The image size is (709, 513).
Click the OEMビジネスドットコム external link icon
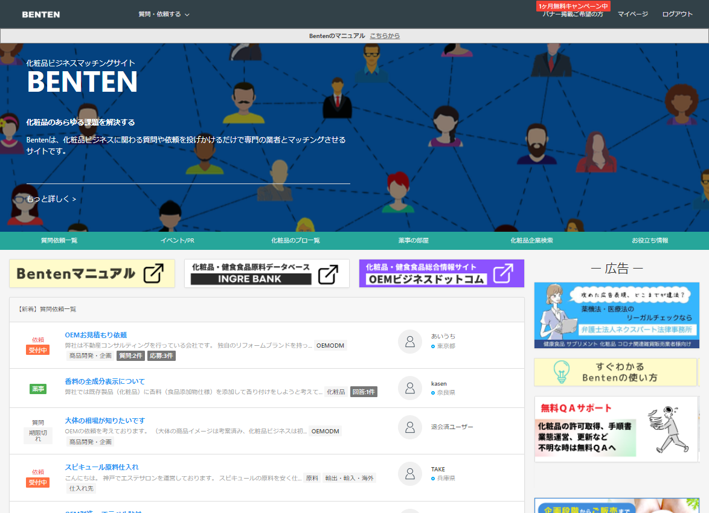coord(503,273)
